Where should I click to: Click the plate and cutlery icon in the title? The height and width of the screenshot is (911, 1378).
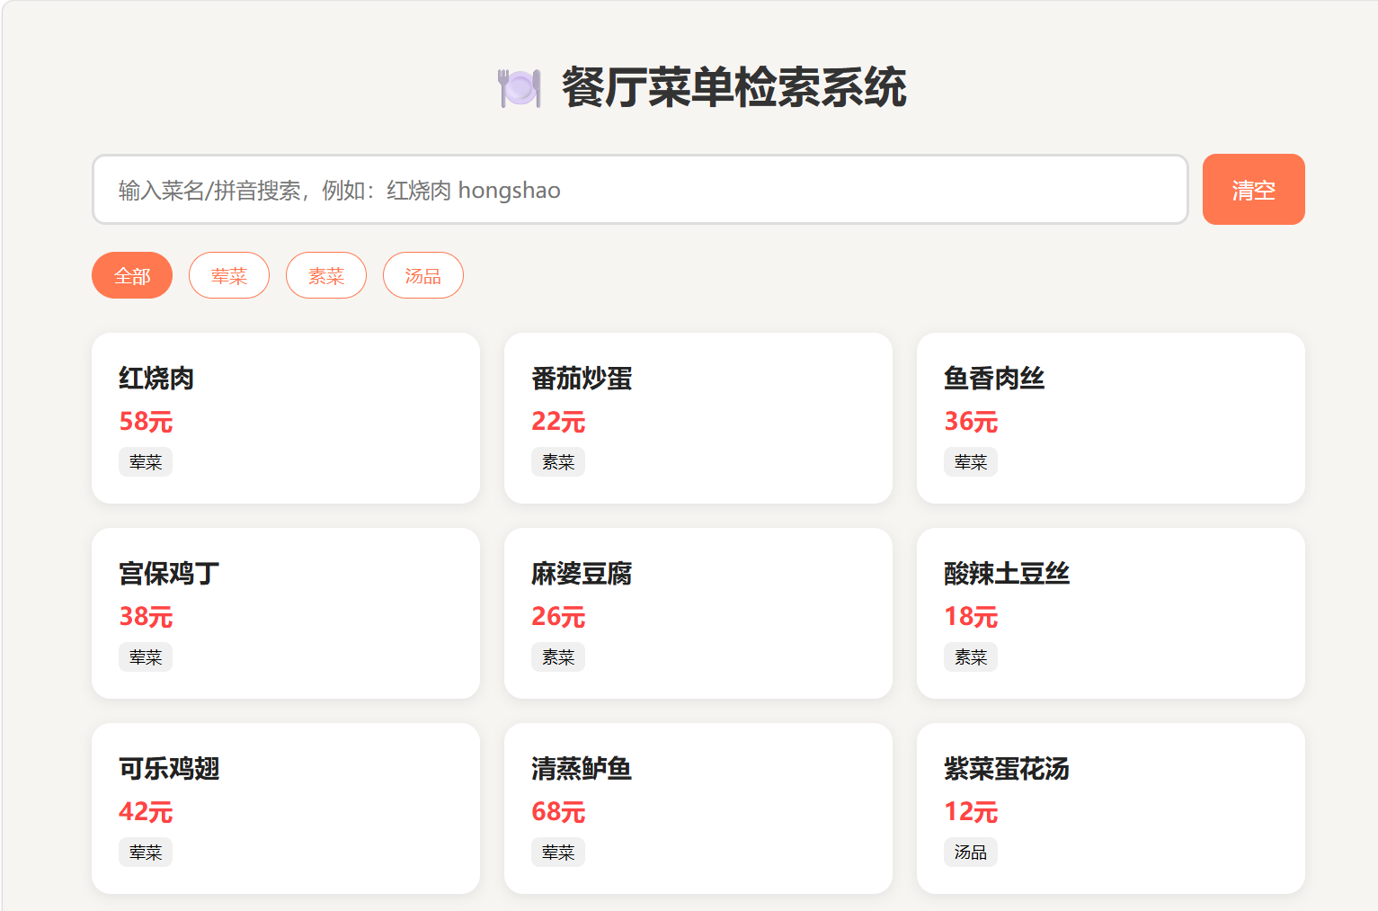pyautogui.click(x=520, y=88)
